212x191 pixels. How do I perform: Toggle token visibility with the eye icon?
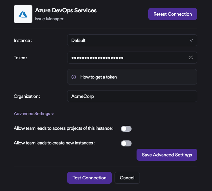[191, 58]
